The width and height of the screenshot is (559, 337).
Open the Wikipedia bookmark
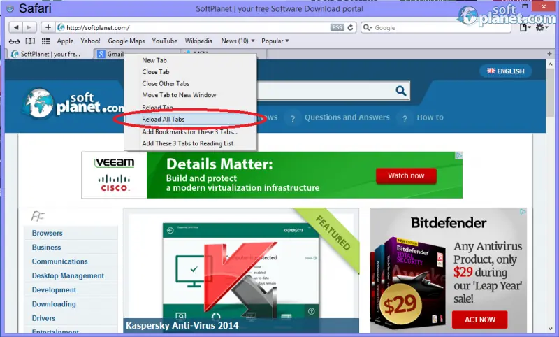pyautogui.click(x=198, y=41)
